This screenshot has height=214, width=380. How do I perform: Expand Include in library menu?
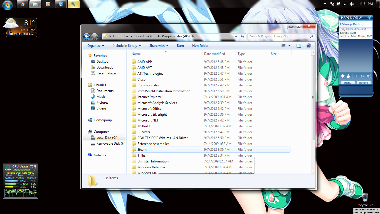127,46
